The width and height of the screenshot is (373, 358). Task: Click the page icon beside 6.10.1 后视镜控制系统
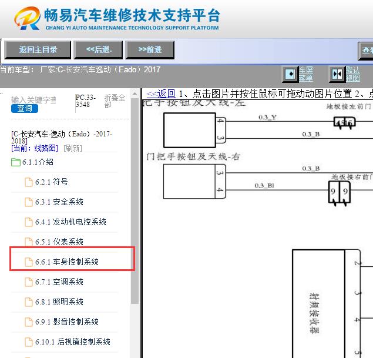coord(29,342)
